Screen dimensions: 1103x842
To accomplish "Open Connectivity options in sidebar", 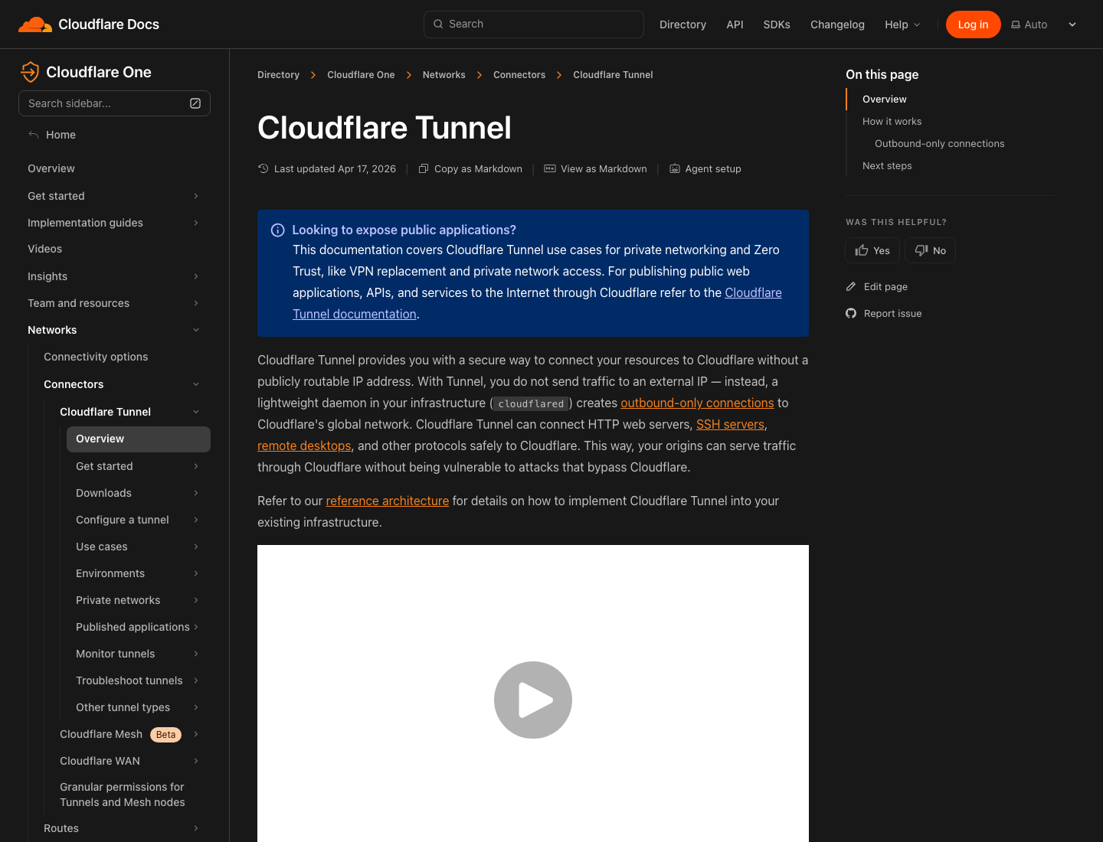I will [x=96, y=357].
